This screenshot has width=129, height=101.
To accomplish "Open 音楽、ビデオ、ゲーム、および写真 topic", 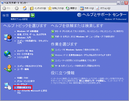I will [x=31, y=34].
